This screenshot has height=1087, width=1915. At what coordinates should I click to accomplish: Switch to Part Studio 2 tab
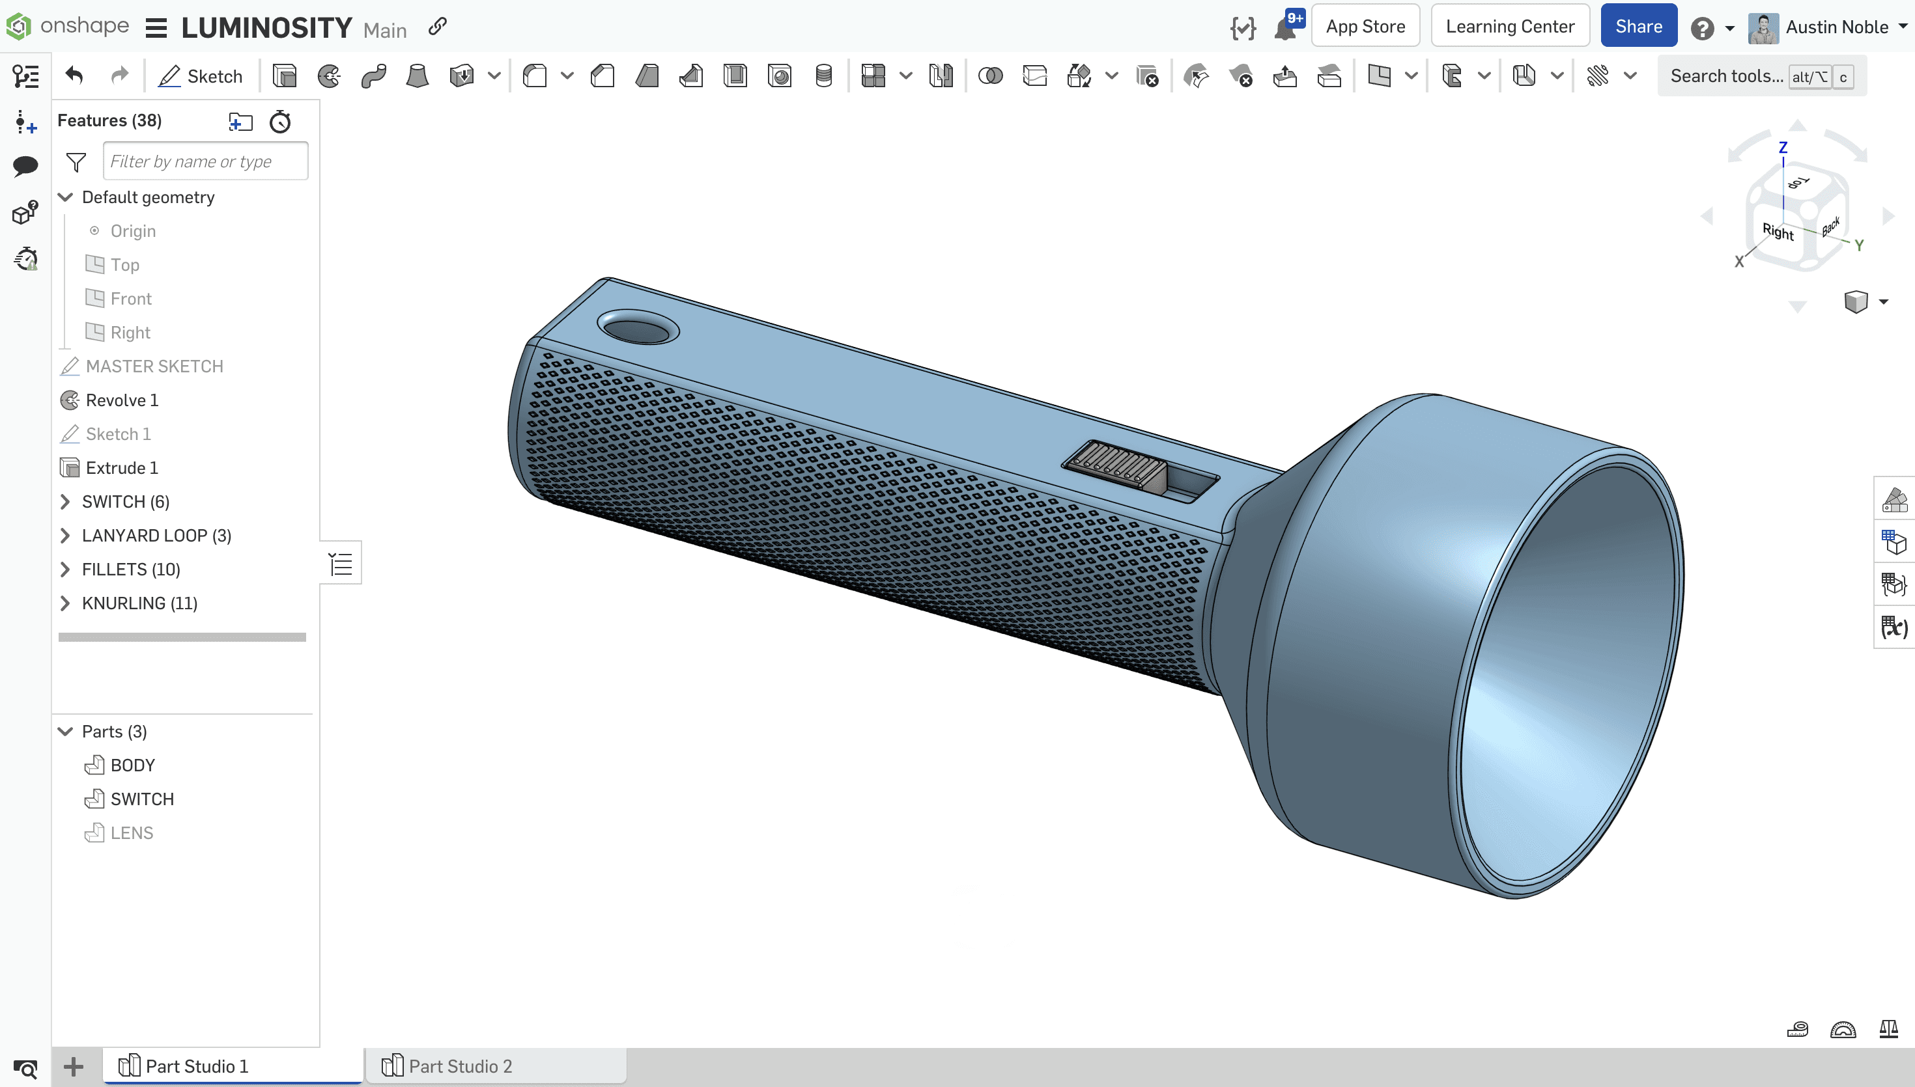(461, 1066)
